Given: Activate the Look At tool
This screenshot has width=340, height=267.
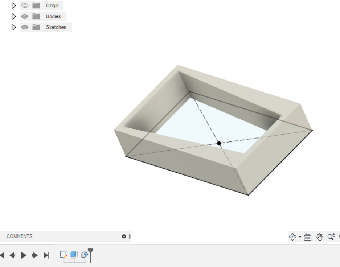Looking at the screenshot, I should point(307,237).
